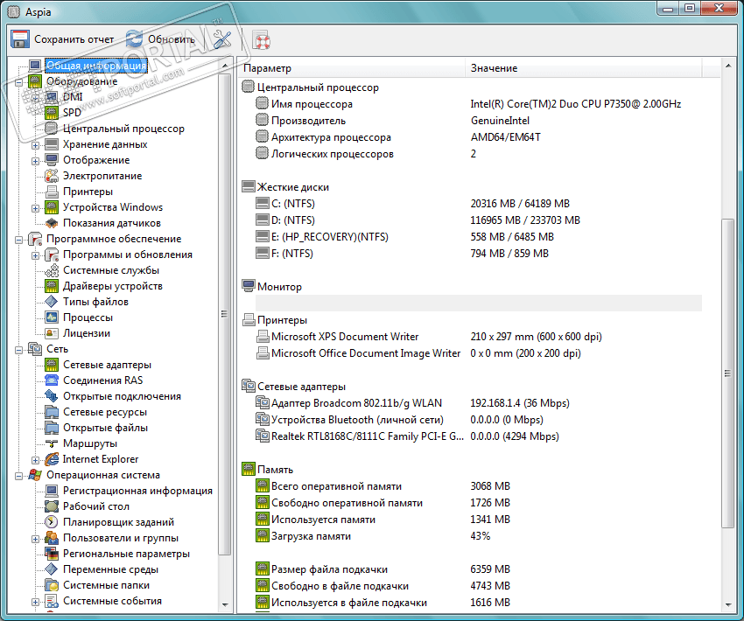
Task: Expand the Программы и обновления node
Action: (35, 255)
